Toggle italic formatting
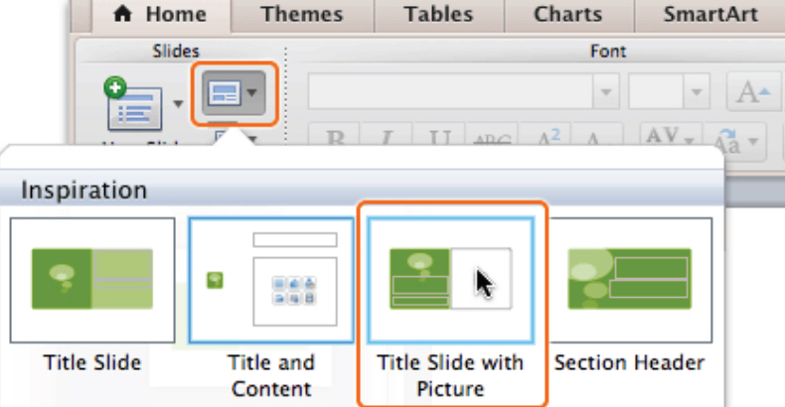This screenshot has width=785, height=407. [386, 135]
